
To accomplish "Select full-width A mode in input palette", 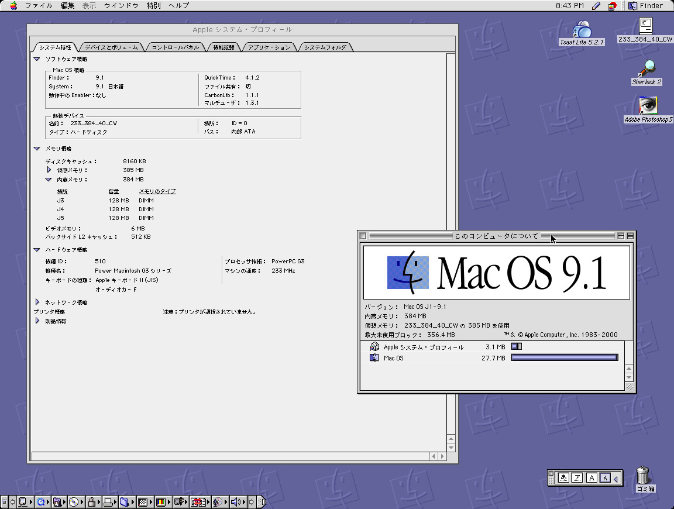I will tap(592, 477).
